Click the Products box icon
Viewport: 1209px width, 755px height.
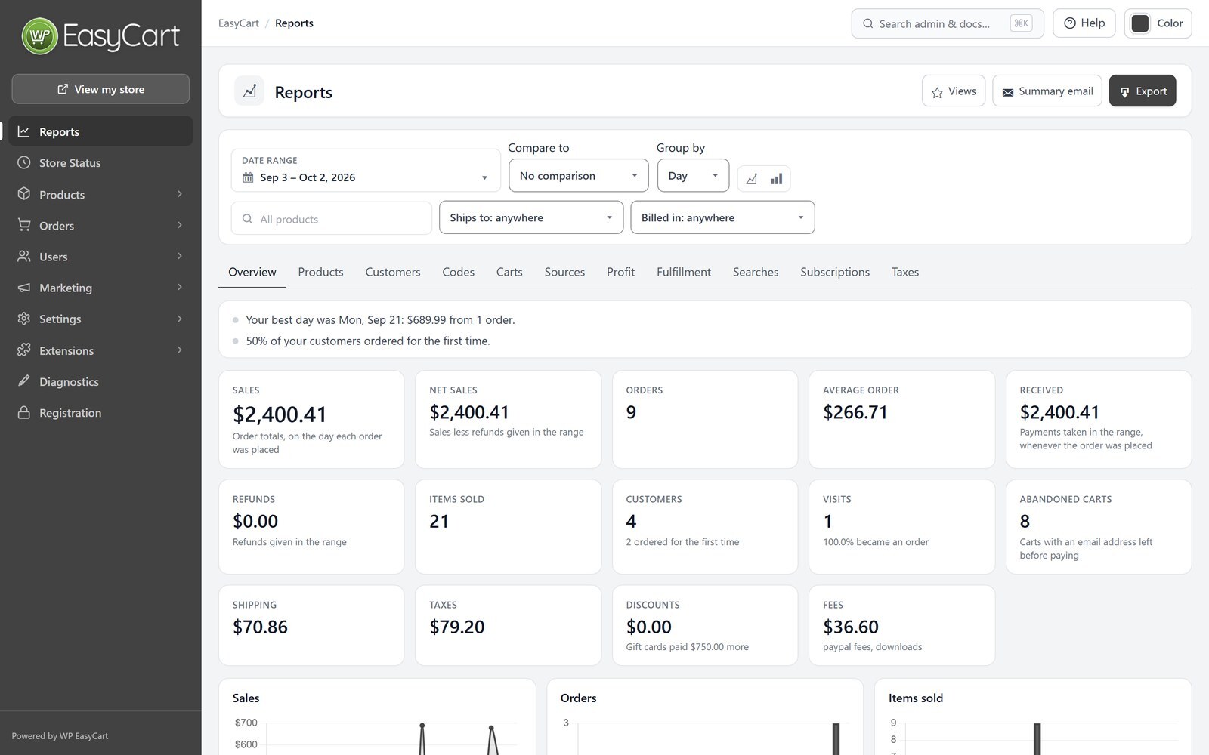(x=24, y=194)
